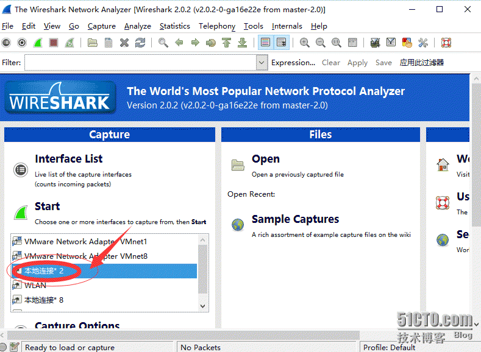Open the Telephony menu
Image resolution: width=481 pixels, height=352 pixels.
[217, 26]
